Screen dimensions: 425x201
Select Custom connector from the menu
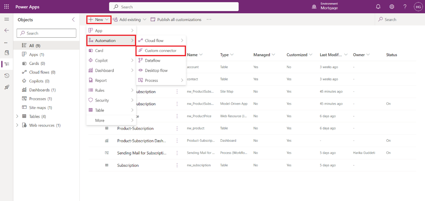[x=160, y=50]
